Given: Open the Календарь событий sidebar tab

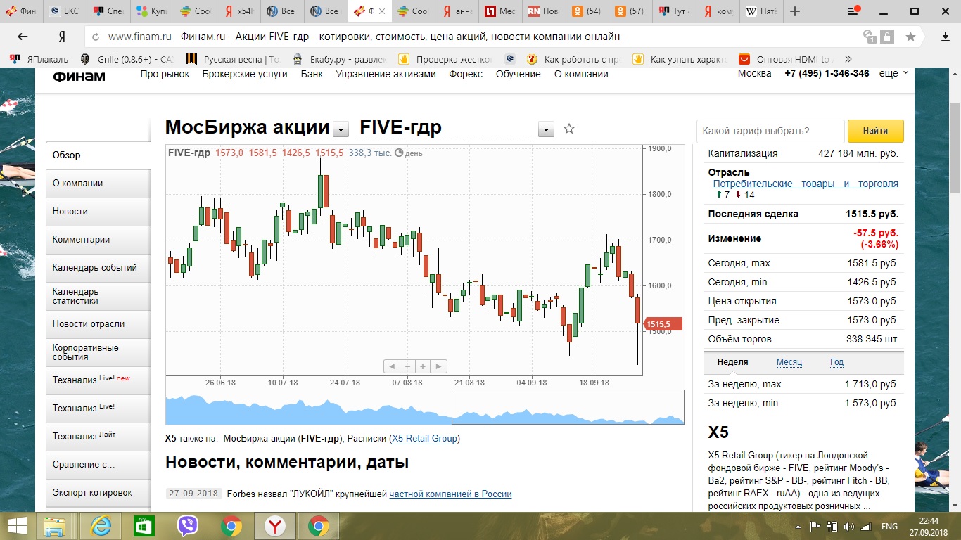Looking at the screenshot, I should [x=98, y=267].
